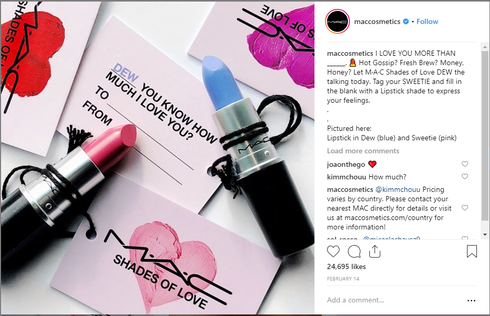Like joaonthego's comment
This screenshot has height=316, width=490.
click(x=465, y=164)
